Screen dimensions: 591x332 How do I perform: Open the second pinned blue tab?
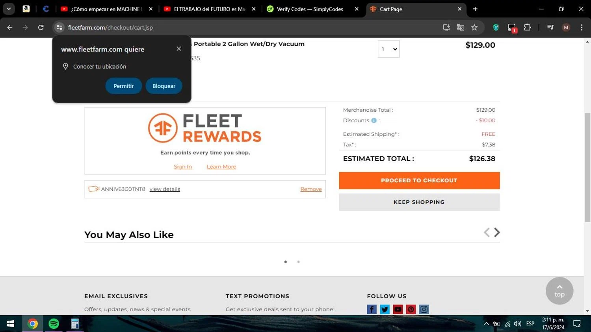46,9
